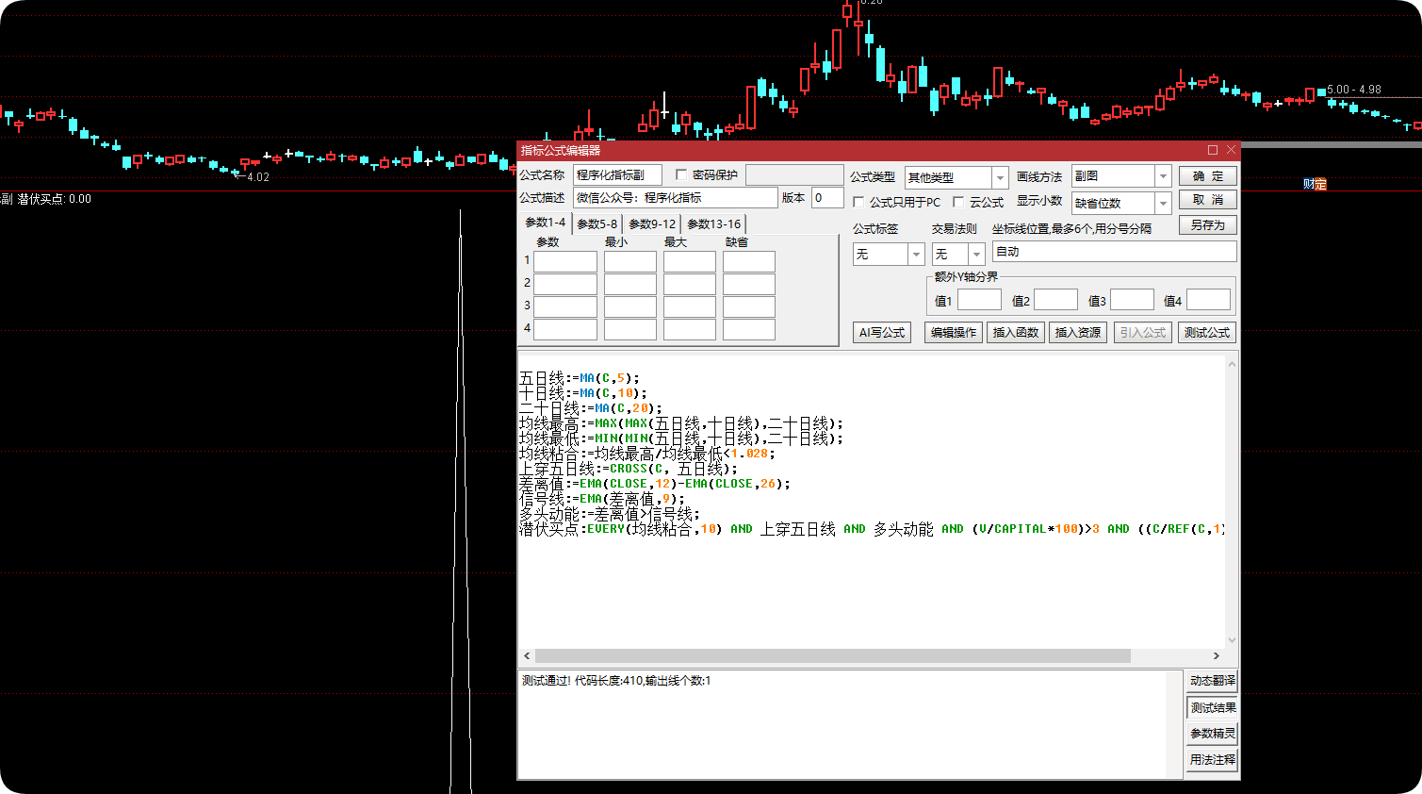Click the AI写公式 button
Screen dimensions: 1422x794
click(882, 332)
